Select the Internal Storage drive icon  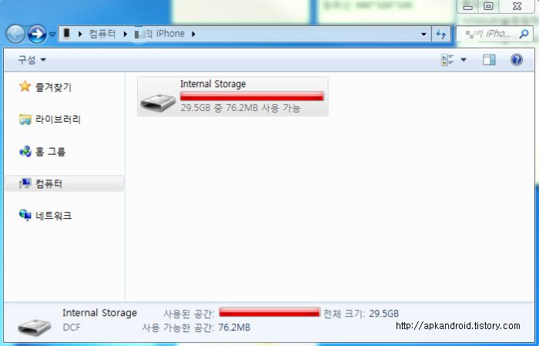(x=158, y=102)
